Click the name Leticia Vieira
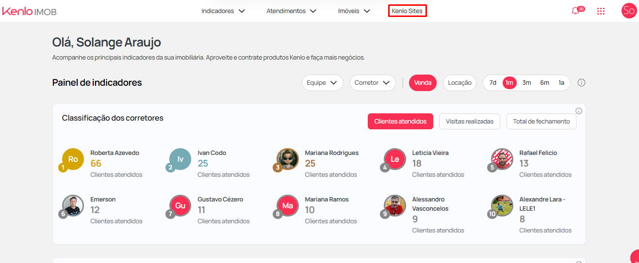The image size is (639, 263). [x=430, y=153]
